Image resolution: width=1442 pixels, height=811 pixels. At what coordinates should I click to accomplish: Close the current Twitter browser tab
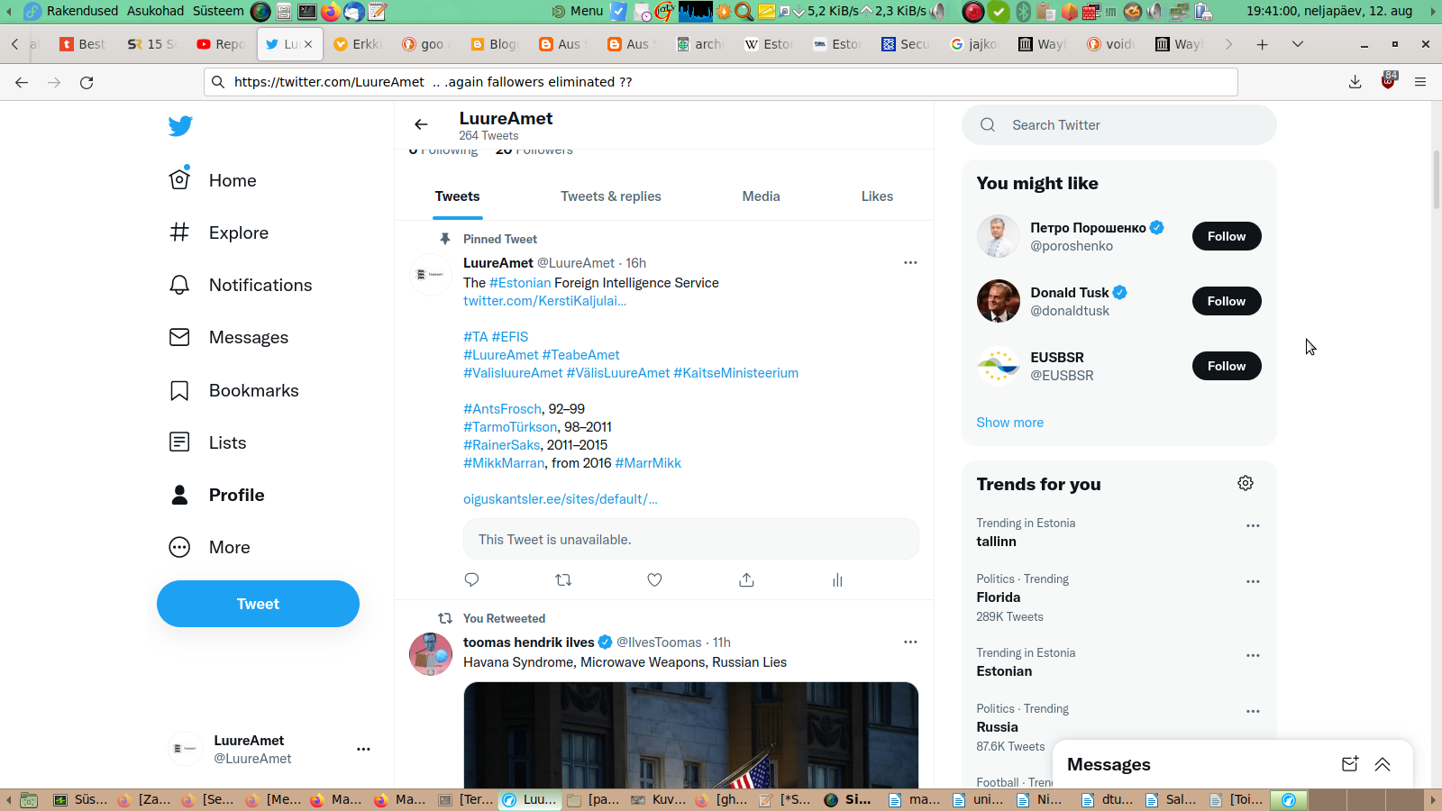[308, 44]
